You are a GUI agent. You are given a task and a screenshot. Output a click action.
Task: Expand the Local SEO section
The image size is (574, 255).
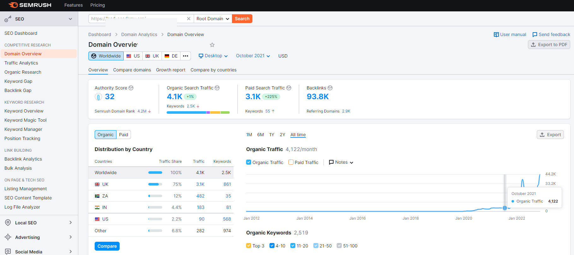pos(70,222)
